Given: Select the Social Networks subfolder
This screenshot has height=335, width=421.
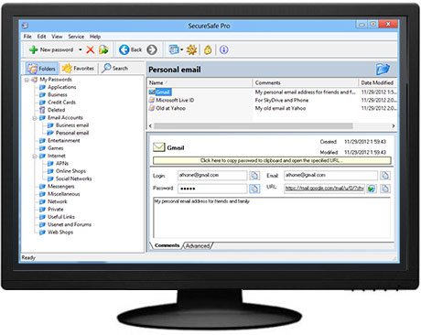Looking at the screenshot, I should click(x=73, y=178).
